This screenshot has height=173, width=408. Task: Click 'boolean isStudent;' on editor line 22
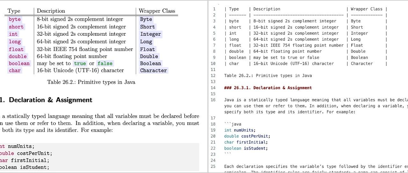click(x=246, y=148)
